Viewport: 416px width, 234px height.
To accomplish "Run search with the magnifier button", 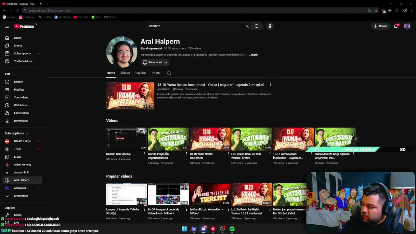I will [257, 26].
